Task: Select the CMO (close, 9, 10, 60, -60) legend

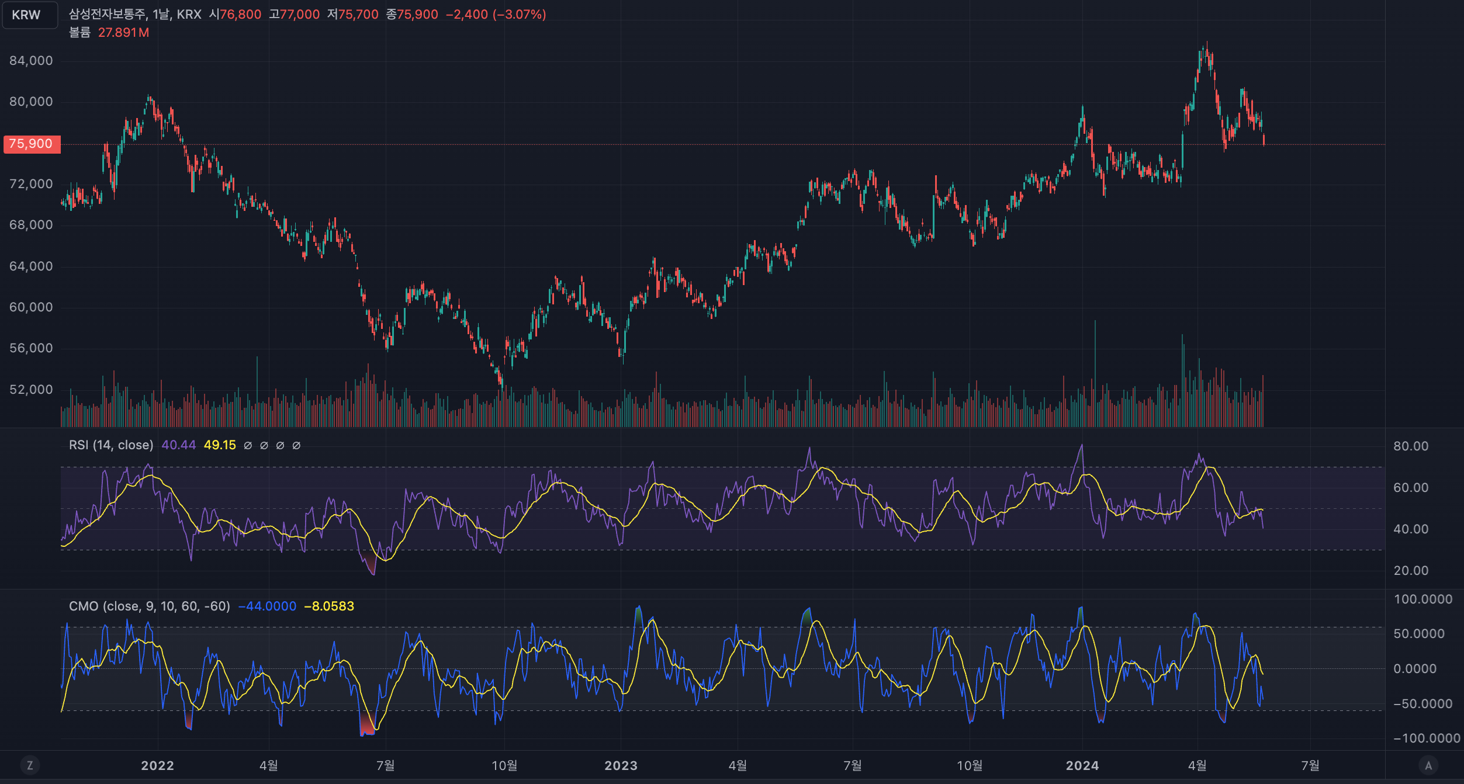Action: coord(150,606)
